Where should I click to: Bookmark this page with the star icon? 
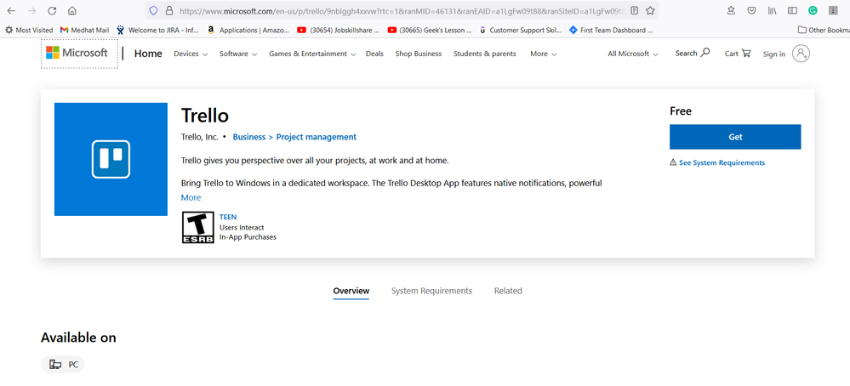click(x=650, y=10)
